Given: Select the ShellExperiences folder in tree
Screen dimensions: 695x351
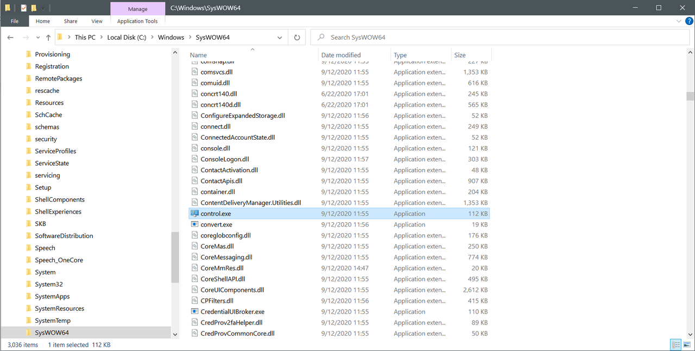Looking at the screenshot, I should (x=58, y=212).
